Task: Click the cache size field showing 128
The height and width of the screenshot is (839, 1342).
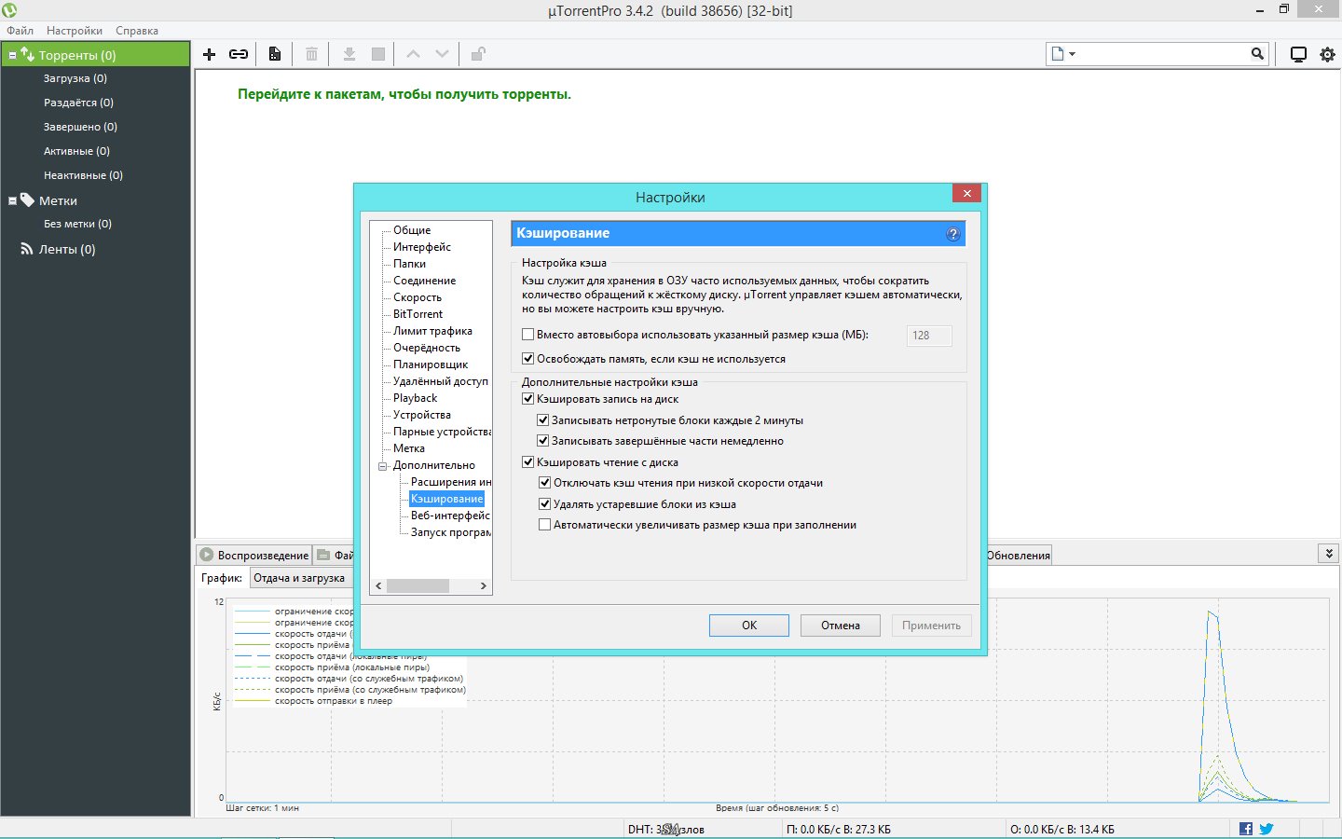Action: (929, 336)
